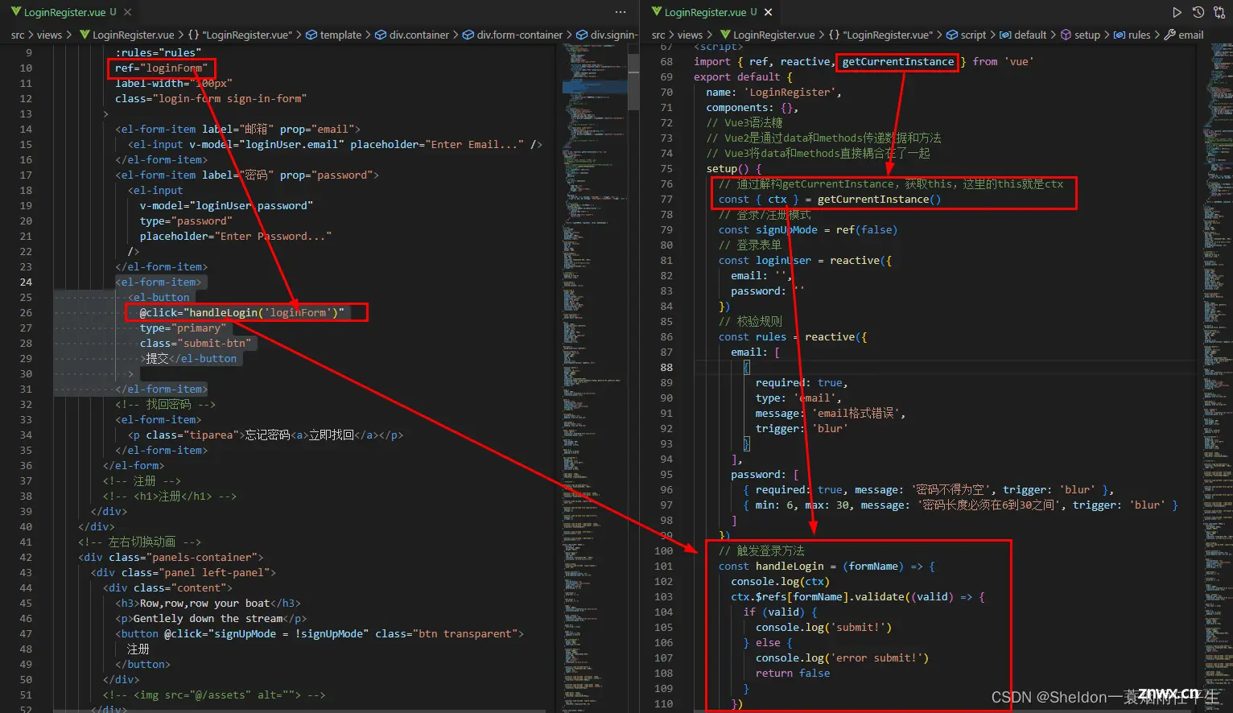
Task: Activate the left LoginRegister.vue editor tab
Action: click(x=64, y=12)
